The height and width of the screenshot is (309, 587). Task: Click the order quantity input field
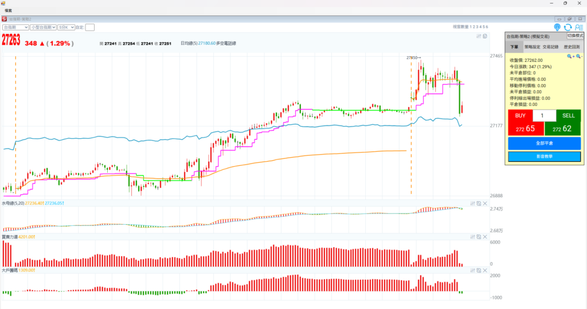[x=544, y=116]
